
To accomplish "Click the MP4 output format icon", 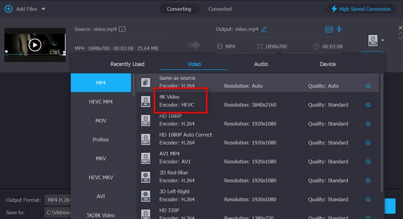I will [x=373, y=40].
